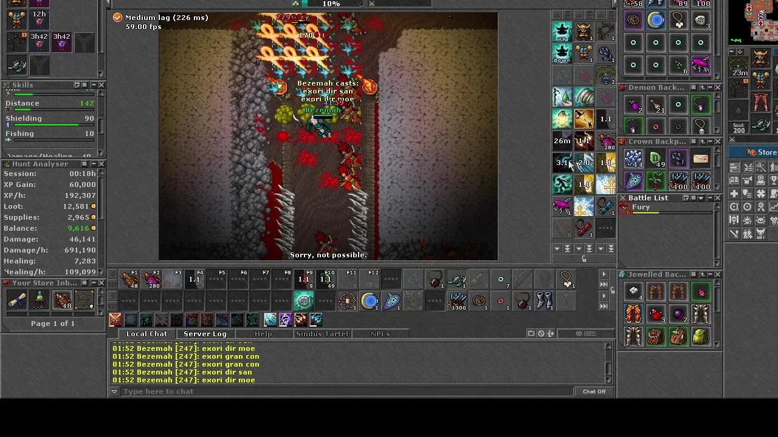Screen dimensions: 778x437
Task: Click the Balance value 9,616
Action: [x=78, y=228]
